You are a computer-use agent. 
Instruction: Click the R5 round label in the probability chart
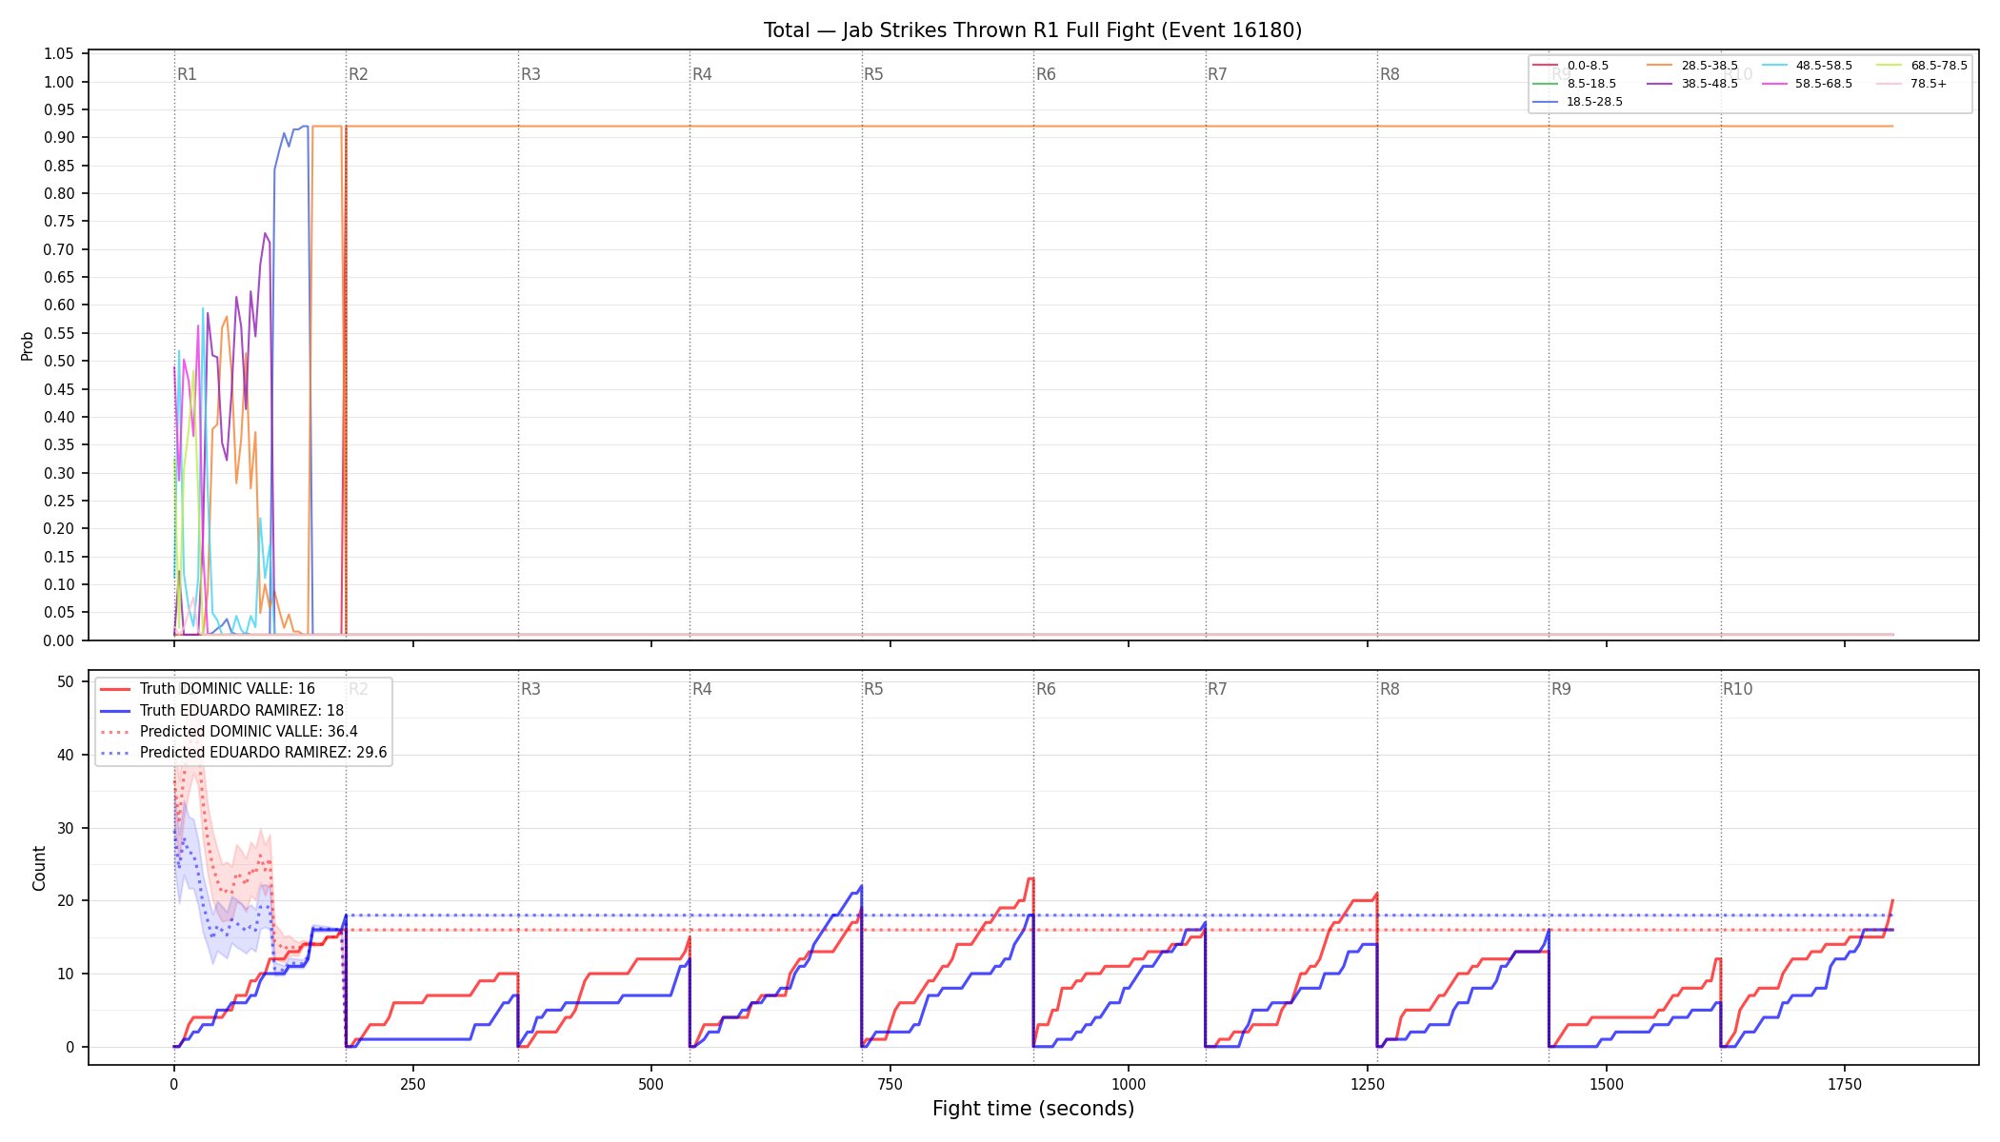[873, 74]
